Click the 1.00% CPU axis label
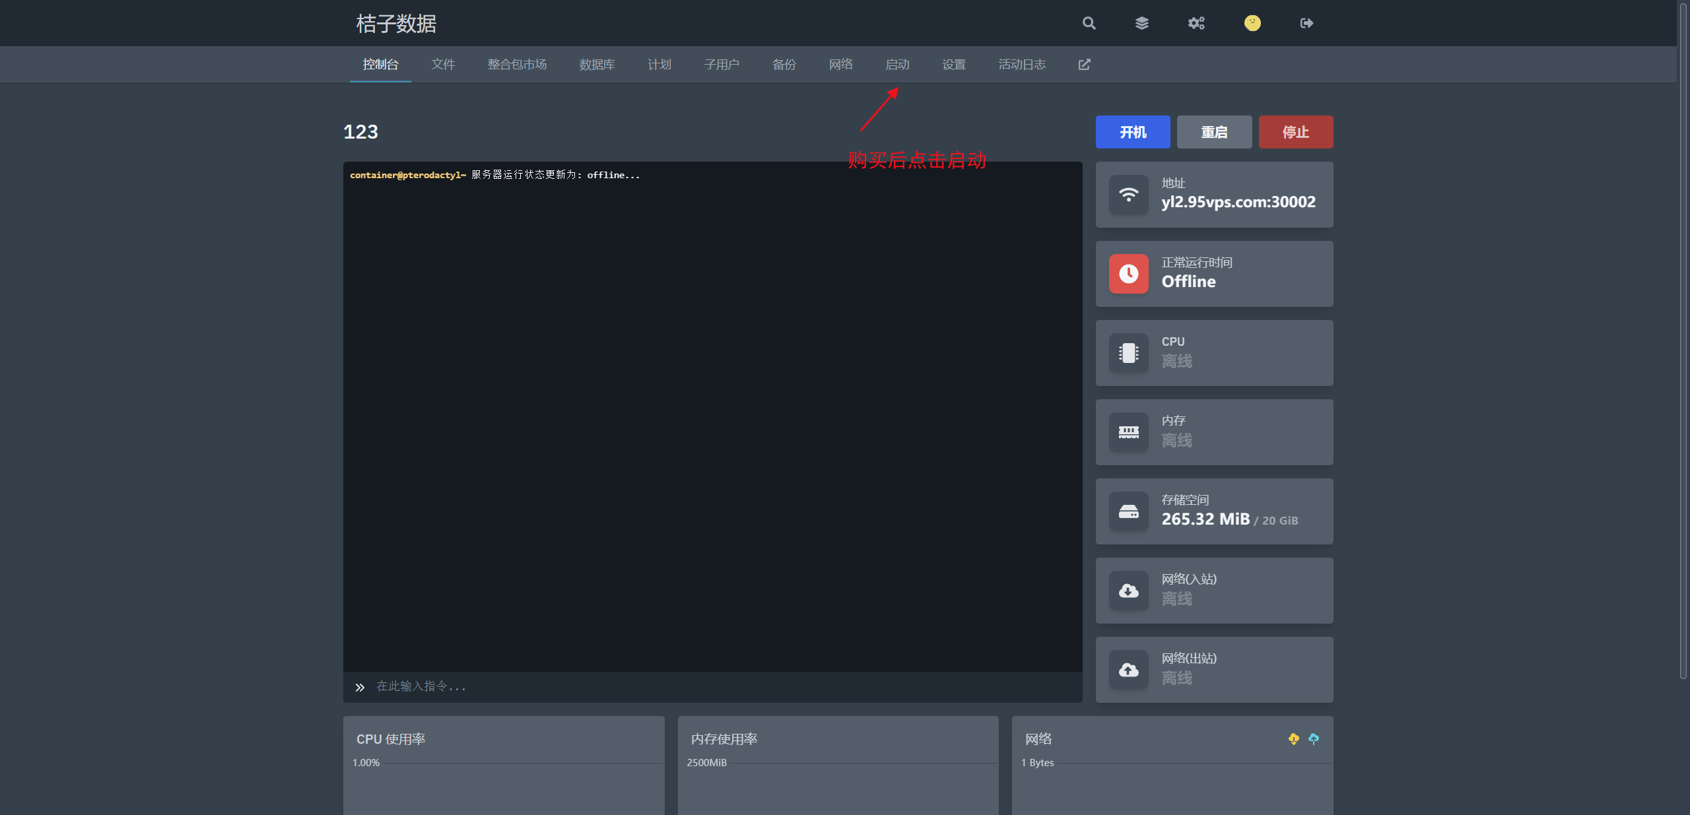The height and width of the screenshot is (815, 1690). coord(366,763)
